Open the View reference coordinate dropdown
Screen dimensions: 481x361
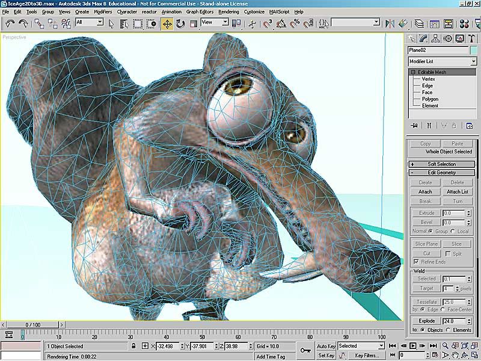click(215, 22)
